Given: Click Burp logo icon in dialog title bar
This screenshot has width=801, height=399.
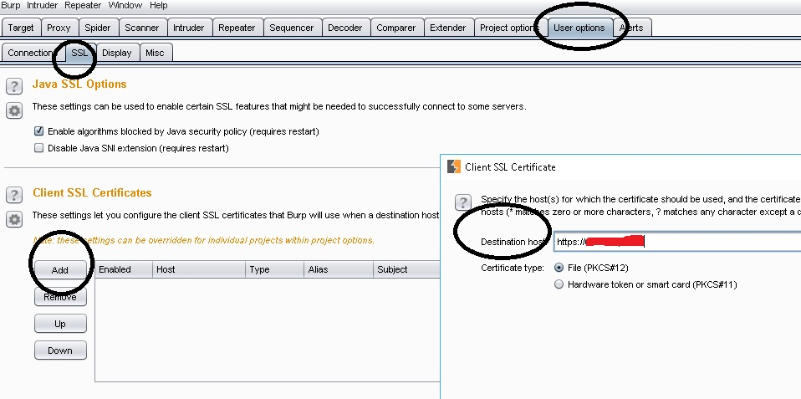Looking at the screenshot, I should tap(453, 166).
